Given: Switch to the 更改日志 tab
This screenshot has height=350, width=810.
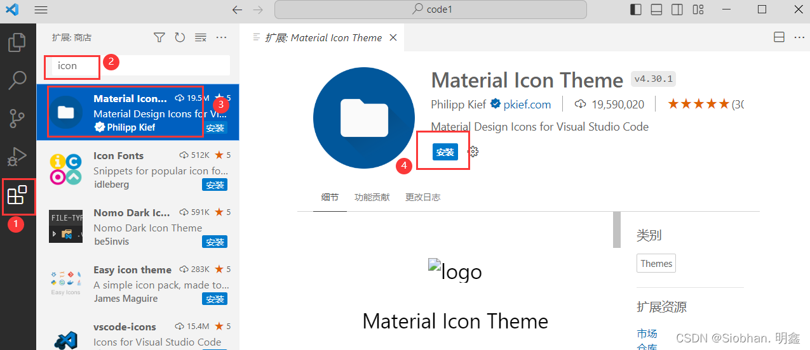Looking at the screenshot, I should (x=422, y=197).
